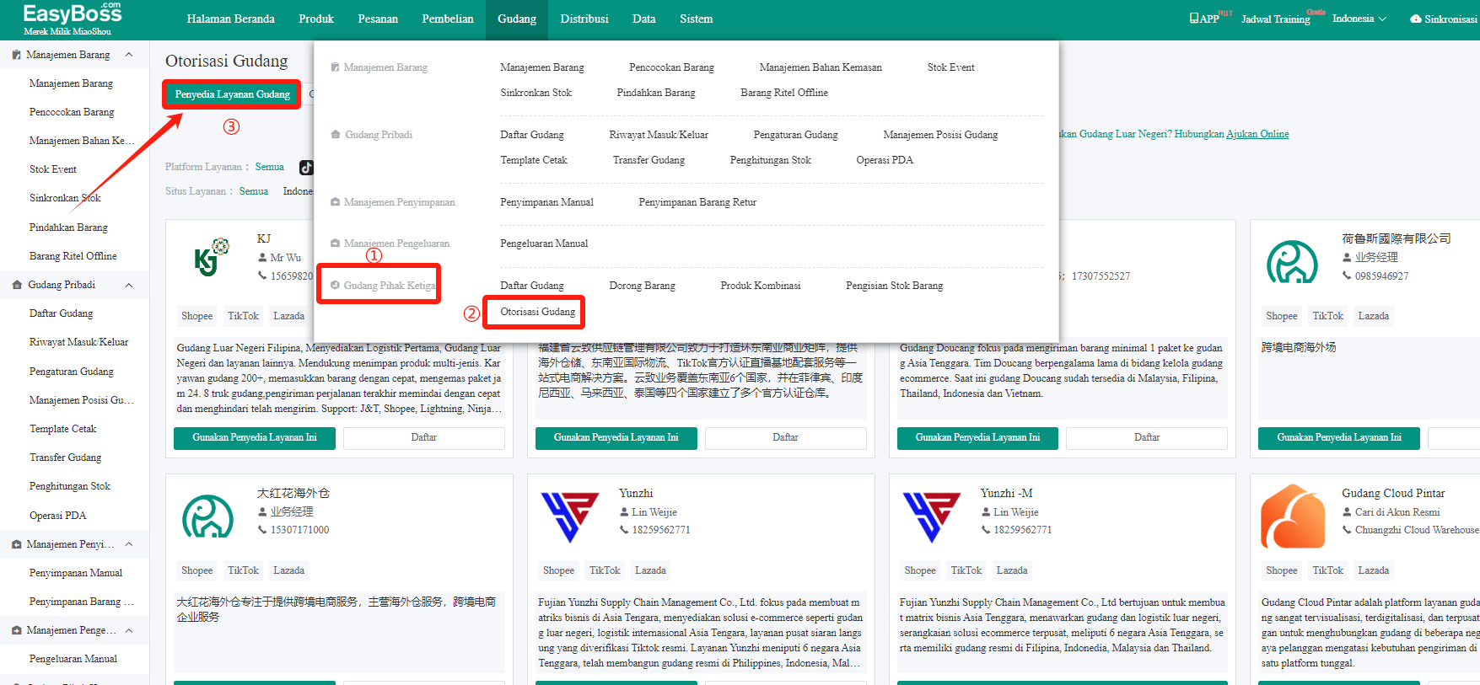Switch to Penyedia Layanan Gudang tab
The image size is (1480, 685).
tap(232, 94)
